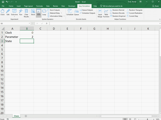Click the Table Function icon
161x120 pixels.
tap(106, 13)
